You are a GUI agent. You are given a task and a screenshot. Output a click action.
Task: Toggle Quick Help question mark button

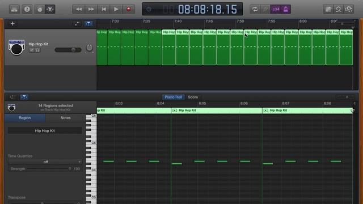coord(27,9)
